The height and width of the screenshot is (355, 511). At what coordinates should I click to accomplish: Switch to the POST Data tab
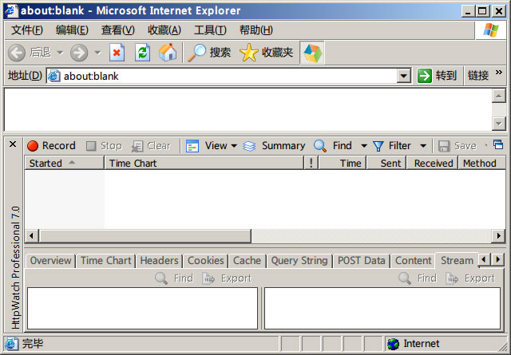(x=362, y=261)
